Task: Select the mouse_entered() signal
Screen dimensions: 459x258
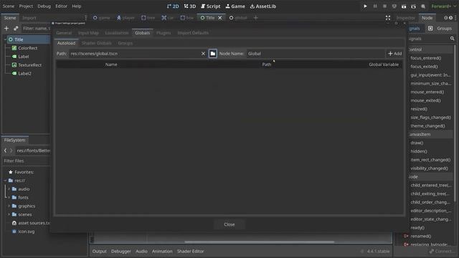Action: (427, 92)
